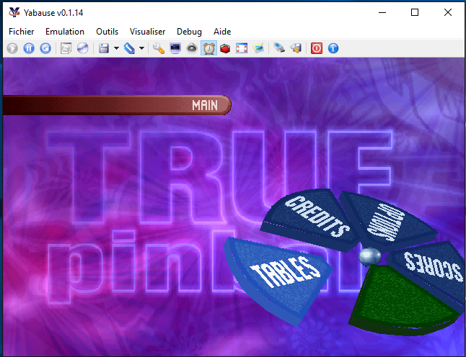Select the CREDITS wedge in game menu
466x357 pixels.
312,218
